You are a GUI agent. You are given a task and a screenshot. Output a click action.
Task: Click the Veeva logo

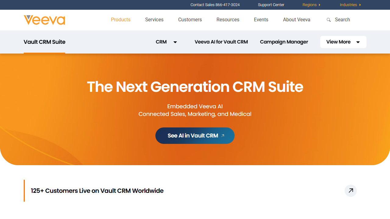point(44,20)
